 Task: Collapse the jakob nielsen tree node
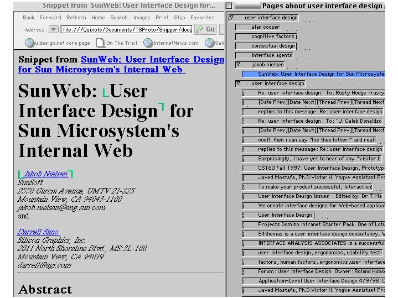tap(238, 65)
